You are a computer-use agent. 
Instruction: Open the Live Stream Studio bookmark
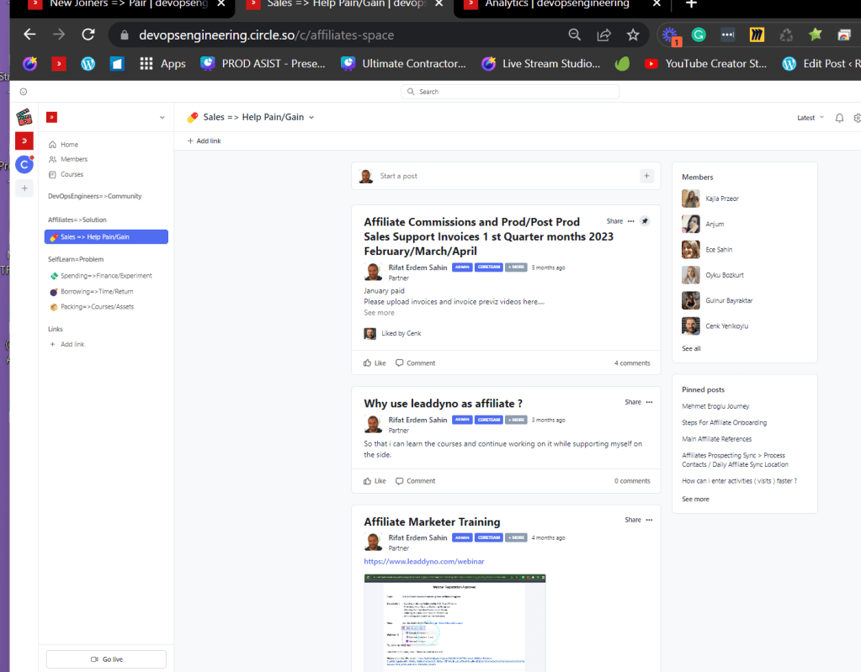click(541, 64)
